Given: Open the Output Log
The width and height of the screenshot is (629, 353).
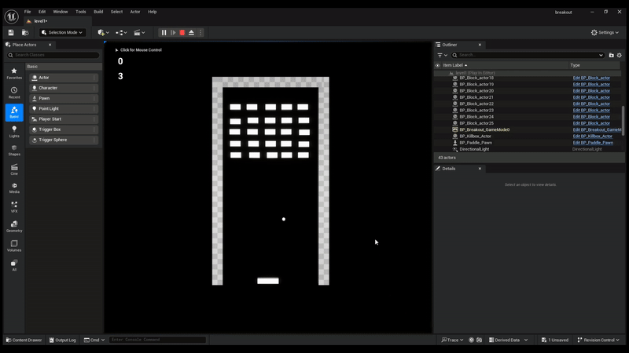Looking at the screenshot, I should tap(63, 340).
